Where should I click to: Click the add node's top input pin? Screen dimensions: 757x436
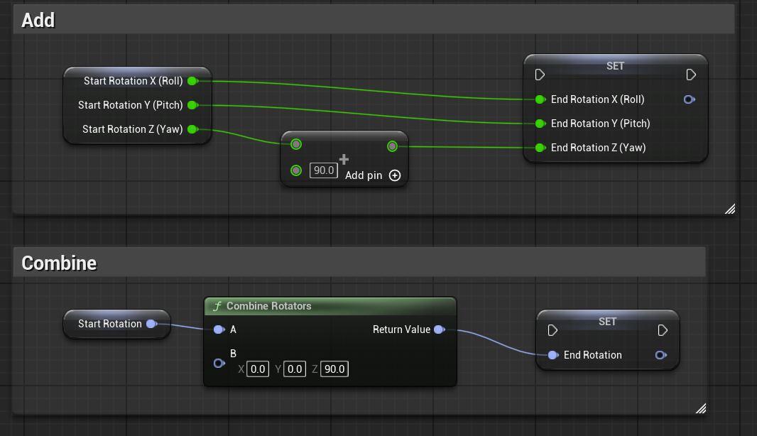tap(296, 144)
